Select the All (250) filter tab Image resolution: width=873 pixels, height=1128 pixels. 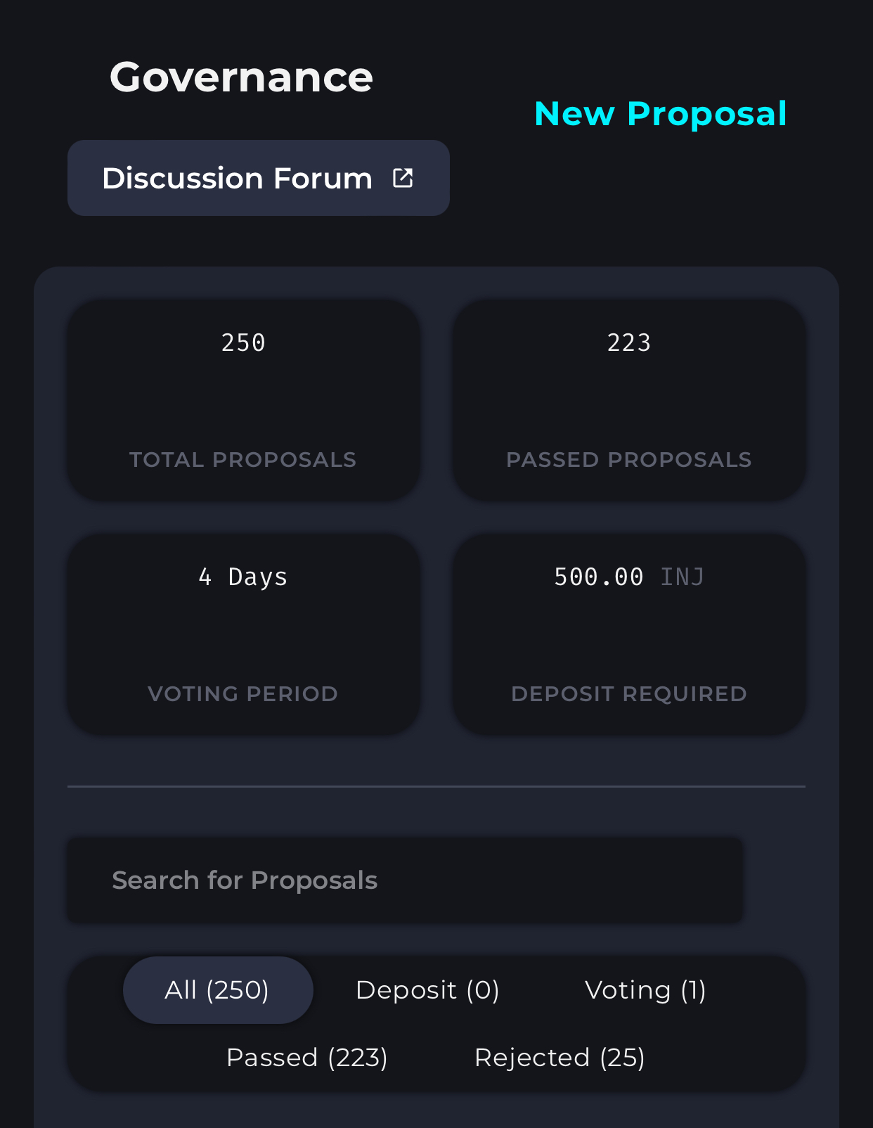(x=217, y=990)
